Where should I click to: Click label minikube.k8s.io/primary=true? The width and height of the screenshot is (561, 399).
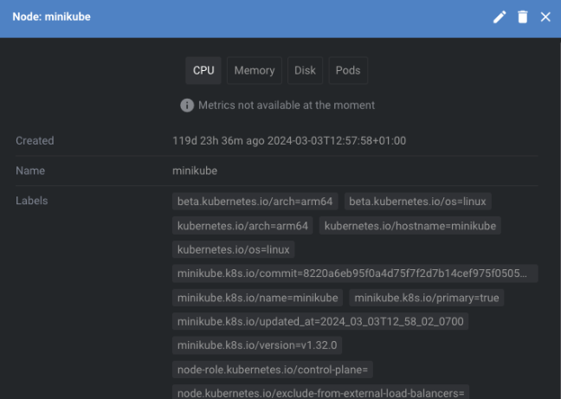pos(427,298)
